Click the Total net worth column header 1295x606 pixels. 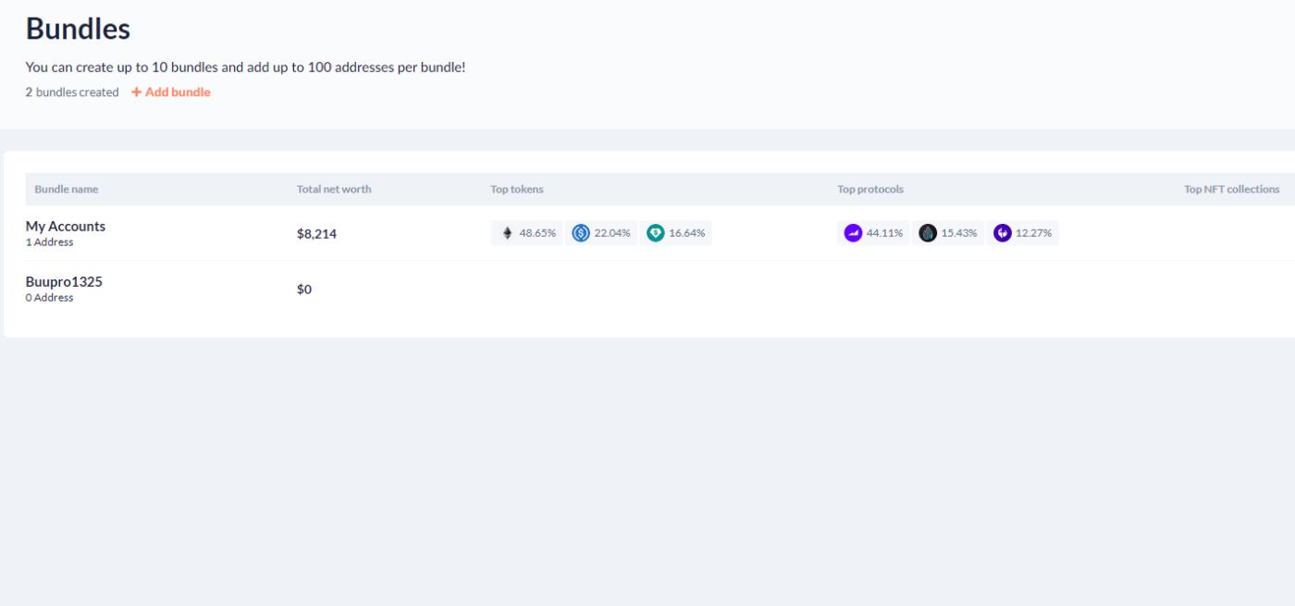pos(334,190)
